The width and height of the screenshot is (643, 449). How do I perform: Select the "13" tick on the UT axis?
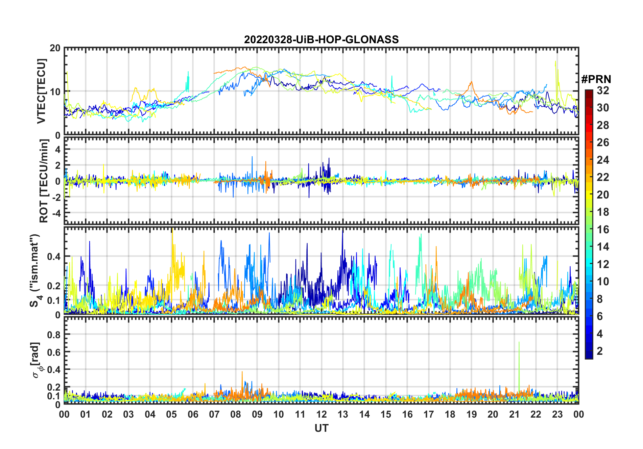pyautogui.click(x=343, y=414)
